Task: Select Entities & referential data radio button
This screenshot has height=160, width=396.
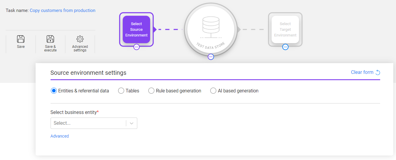Action: (x=54, y=91)
